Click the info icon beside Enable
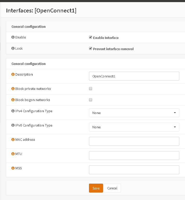This screenshot has width=185, height=200. pos(13,37)
